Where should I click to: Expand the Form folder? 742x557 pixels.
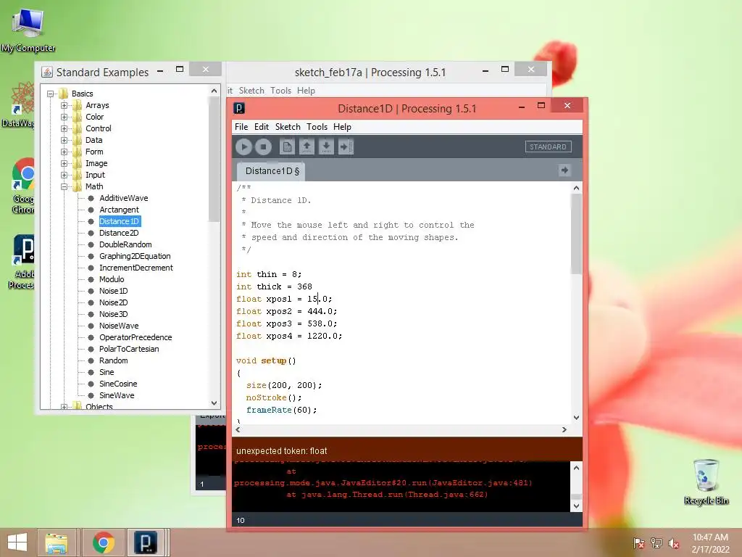click(64, 152)
